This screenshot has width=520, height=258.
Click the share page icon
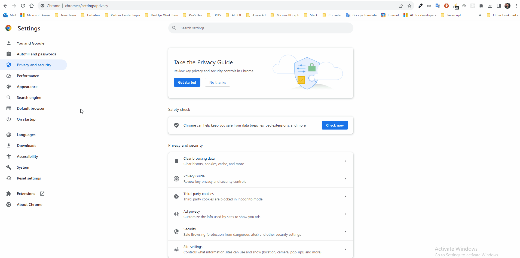401,6
